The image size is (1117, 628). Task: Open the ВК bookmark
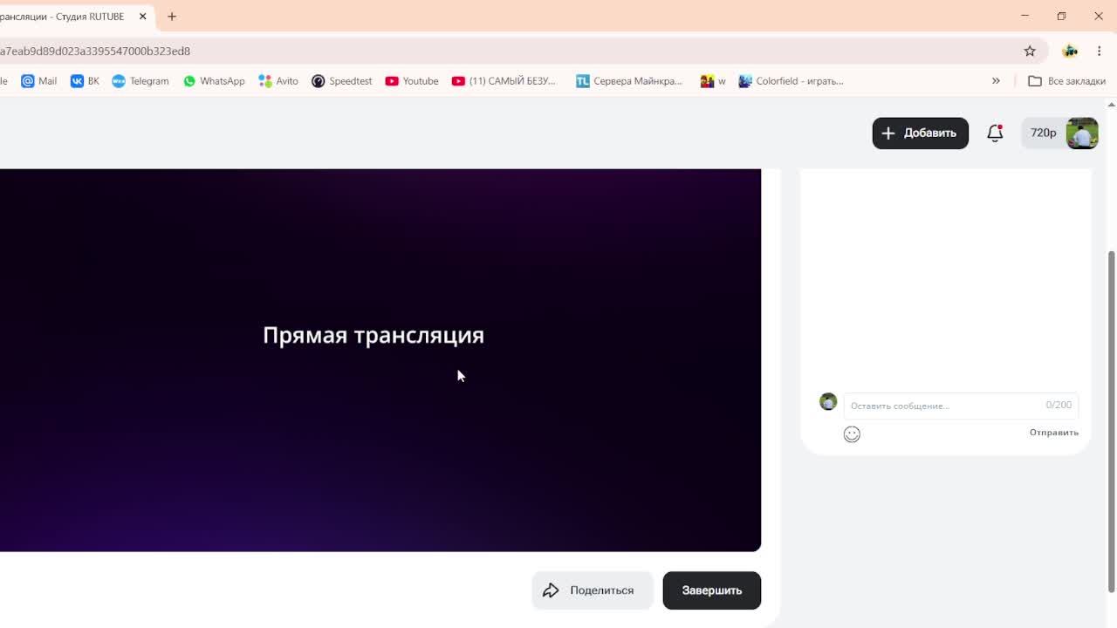pyautogui.click(x=85, y=81)
